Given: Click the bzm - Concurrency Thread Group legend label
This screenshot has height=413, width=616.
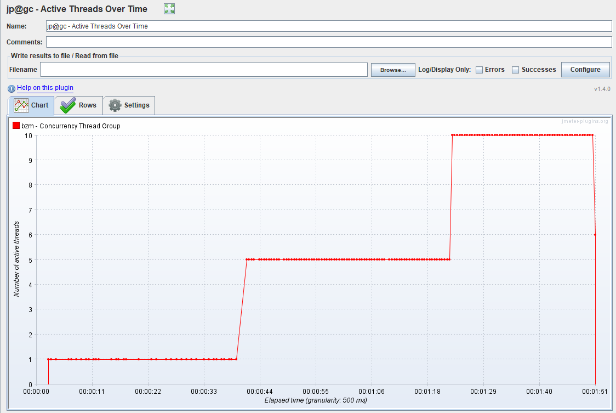Looking at the screenshot, I should (x=71, y=126).
